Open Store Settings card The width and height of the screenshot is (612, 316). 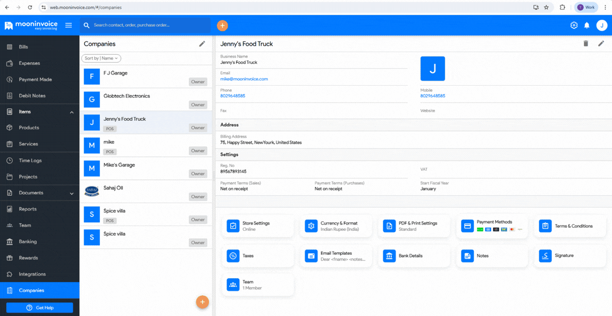click(x=257, y=226)
